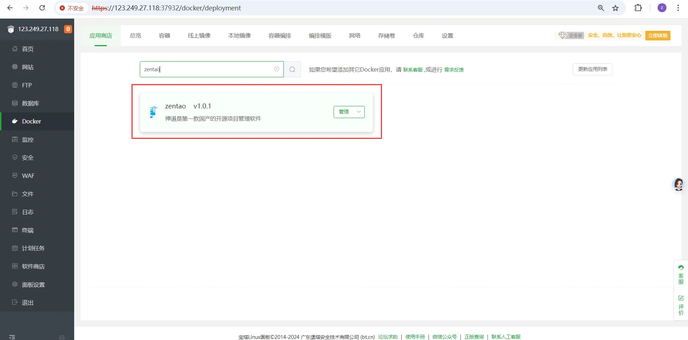
Task: Clear the search field with the X icon
Action: tap(277, 69)
